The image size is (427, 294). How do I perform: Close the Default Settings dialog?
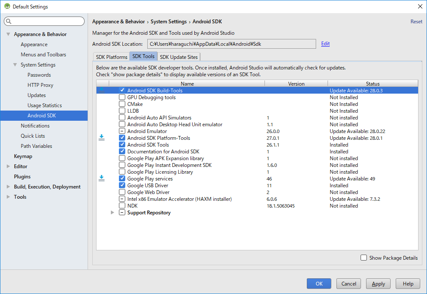pyautogui.click(x=420, y=6)
